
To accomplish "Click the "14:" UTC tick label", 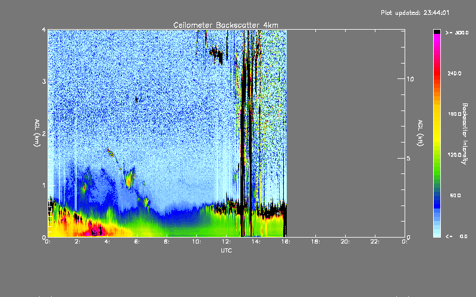I will tap(256, 242).
